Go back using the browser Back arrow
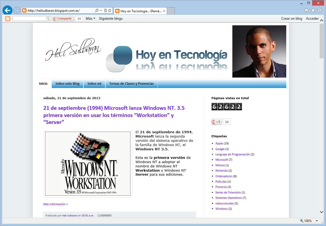Image resolution: width=326 pixels, height=226 pixels. [7, 10]
